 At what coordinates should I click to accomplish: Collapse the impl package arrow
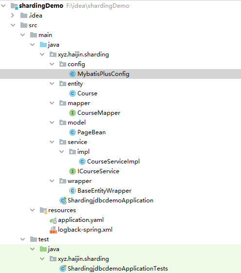(x=61, y=152)
